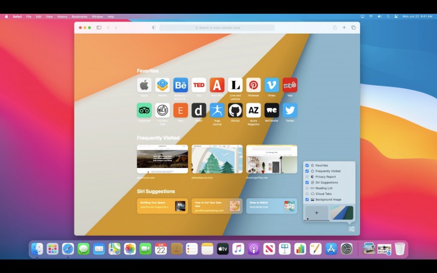Open the WebKit favorite tile
The width and height of the screenshot is (437, 273).
click(x=163, y=85)
